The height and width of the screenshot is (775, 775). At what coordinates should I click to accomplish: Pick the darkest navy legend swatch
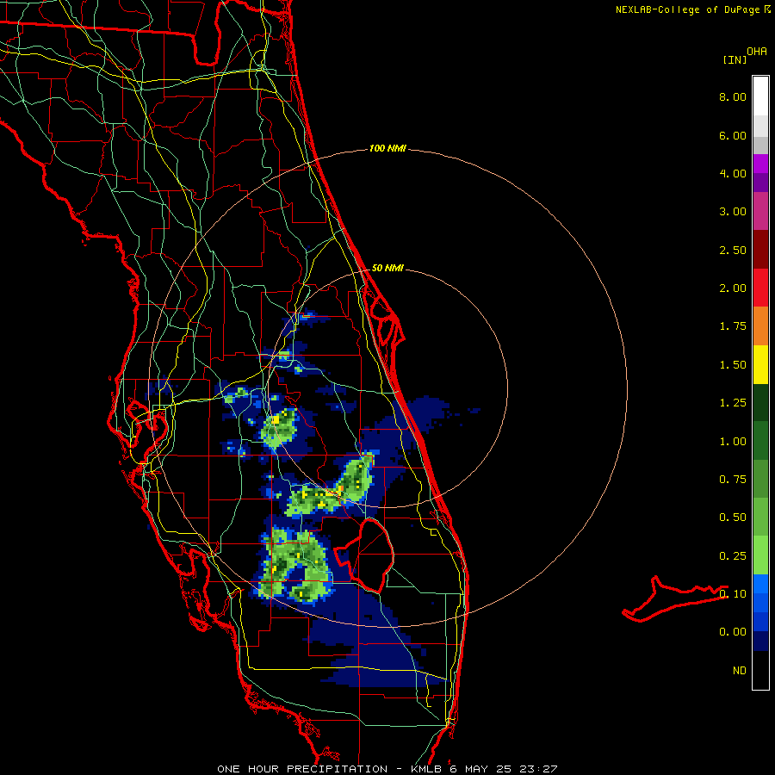(x=760, y=641)
